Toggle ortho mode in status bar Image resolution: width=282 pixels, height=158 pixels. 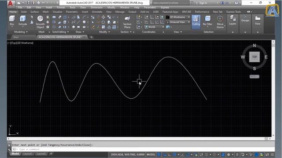(169, 154)
